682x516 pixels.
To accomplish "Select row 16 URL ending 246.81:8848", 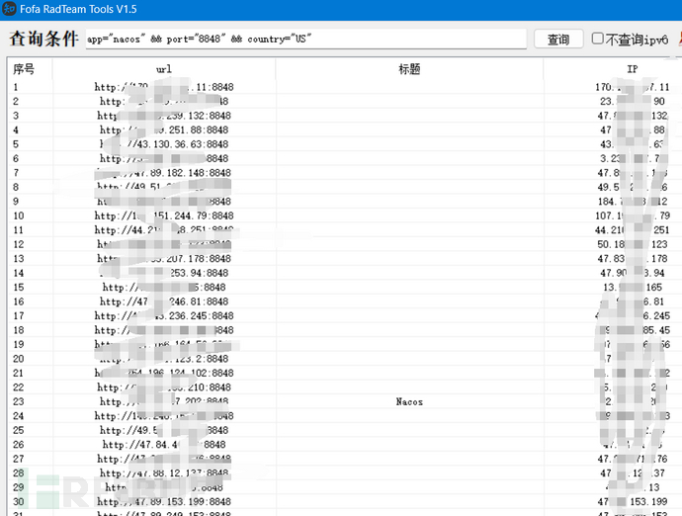I will [x=164, y=301].
